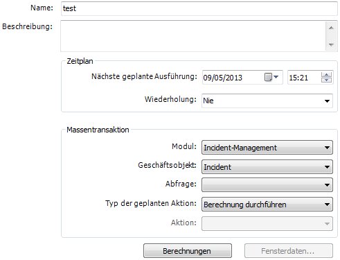Image resolution: width=340 pixels, height=260 pixels.
Task: Click the Massentransaktion group title
Action: coord(98,130)
